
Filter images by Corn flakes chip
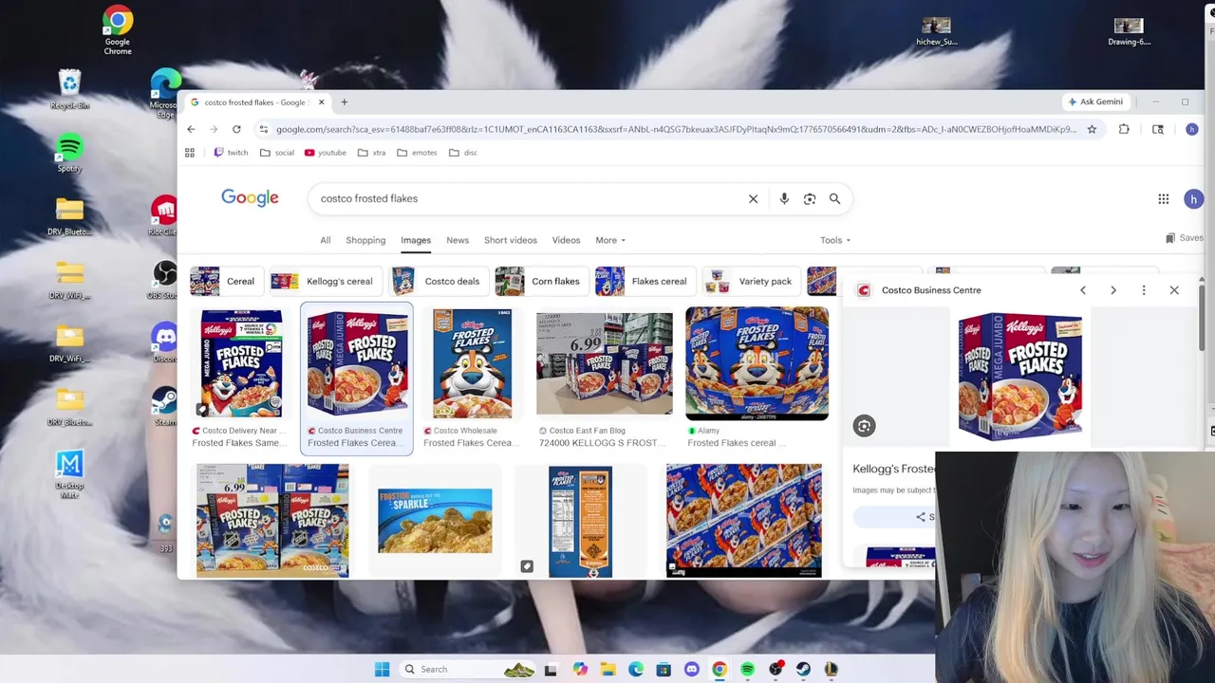pos(540,282)
